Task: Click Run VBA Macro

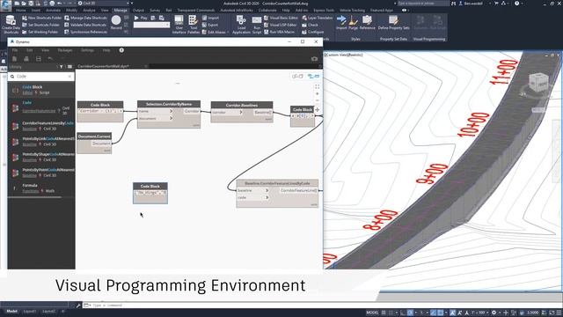Action: click(x=280, y=32)
